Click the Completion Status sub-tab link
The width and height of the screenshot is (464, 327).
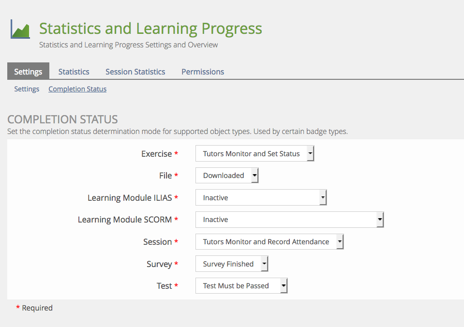pos(77,89)
